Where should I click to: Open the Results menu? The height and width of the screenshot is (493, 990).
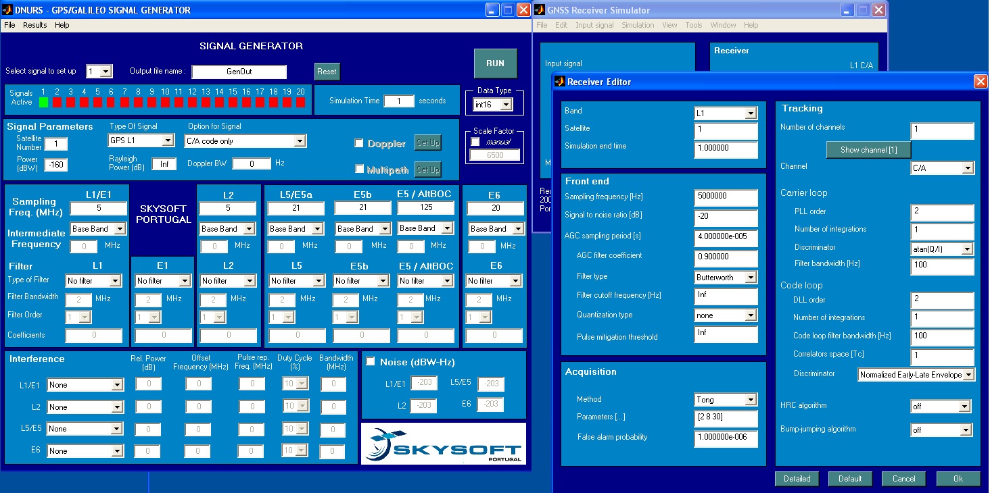pos(34,25)
